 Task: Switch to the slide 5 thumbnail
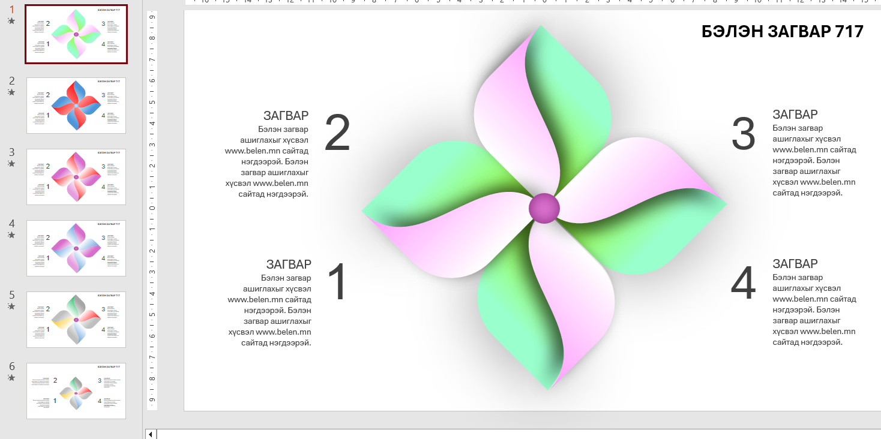click(x=76, y=320)
